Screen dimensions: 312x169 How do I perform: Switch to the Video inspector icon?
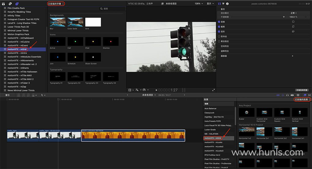(x=219, y=4)
